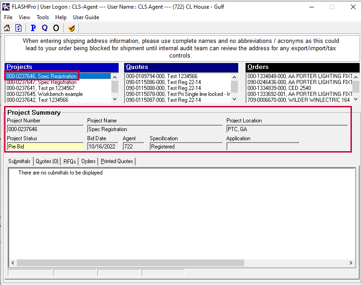This screenshot has width=361, height=285.
Task: Click the Q Quotes toolbar icon
Action: click(44, 28)
